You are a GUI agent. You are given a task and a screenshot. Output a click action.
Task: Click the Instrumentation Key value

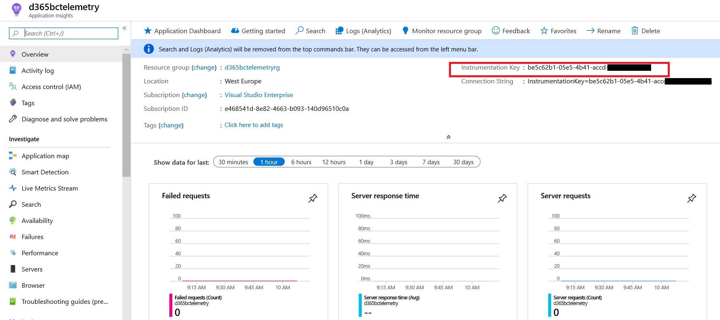(x=589, y=68)
